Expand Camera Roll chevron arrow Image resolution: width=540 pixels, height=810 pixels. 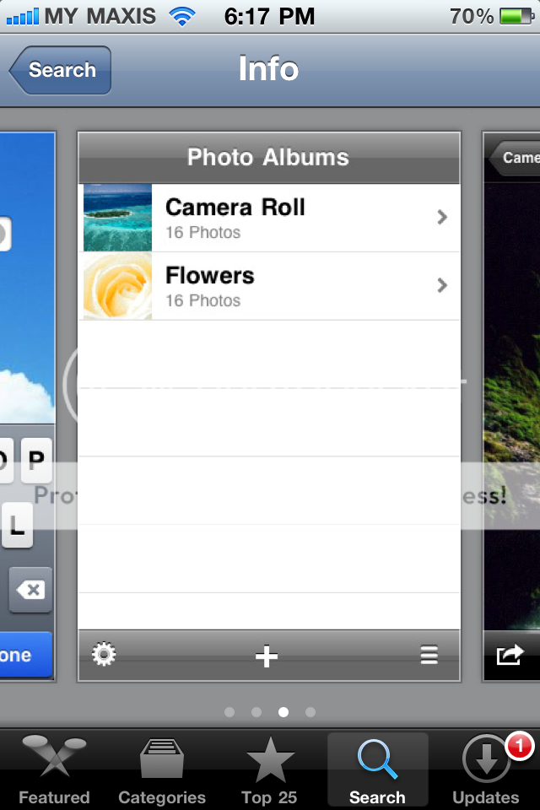[442, 217]
